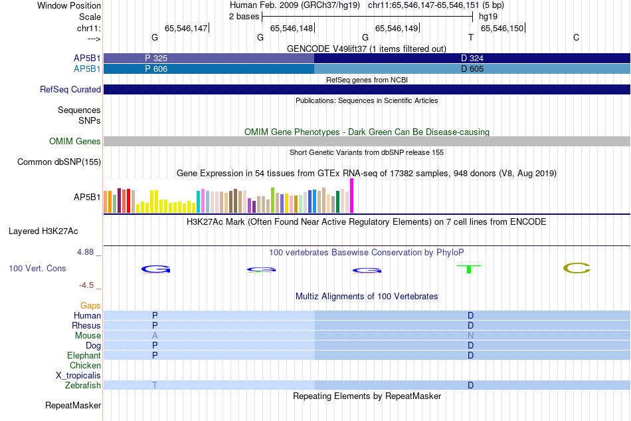Click the gray OMIM Genes item bar

[367, 141]
